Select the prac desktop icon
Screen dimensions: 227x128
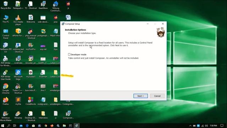point(56,19)
